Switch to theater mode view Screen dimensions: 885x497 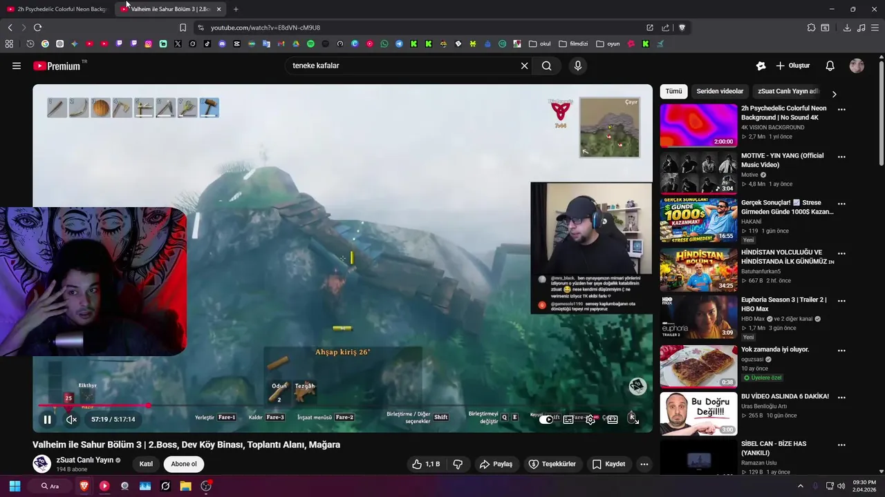[613, 420]
